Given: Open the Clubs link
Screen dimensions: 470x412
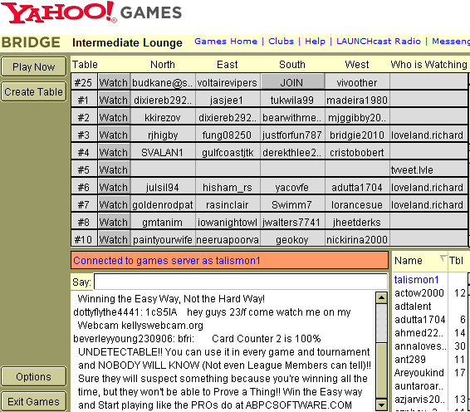Looking at the screenshot, I should pos(281,41).
